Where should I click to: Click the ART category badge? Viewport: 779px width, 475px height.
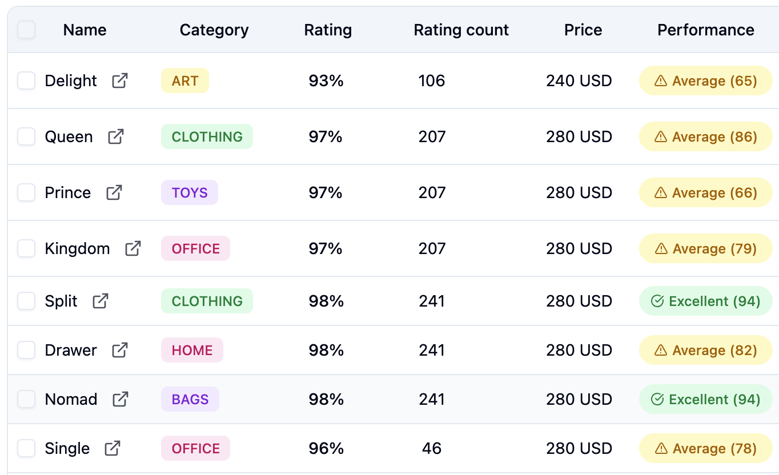[184, 80]
